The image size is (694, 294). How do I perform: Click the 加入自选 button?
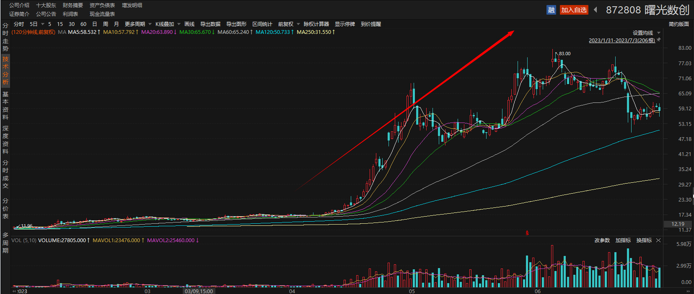(x=574, y=10)
